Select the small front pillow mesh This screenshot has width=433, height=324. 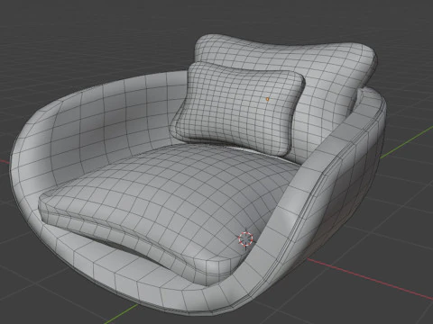tap(237, 108)
